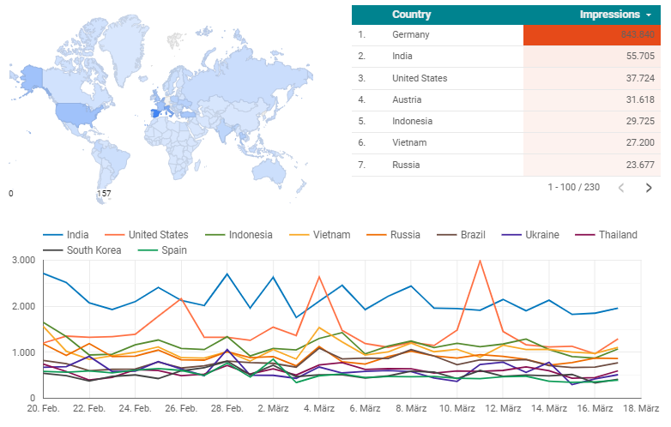Click the 157 map legend scale label
The width and height of the screenshot is (671, 427).
pyautogui.click(x=104, y=194)
